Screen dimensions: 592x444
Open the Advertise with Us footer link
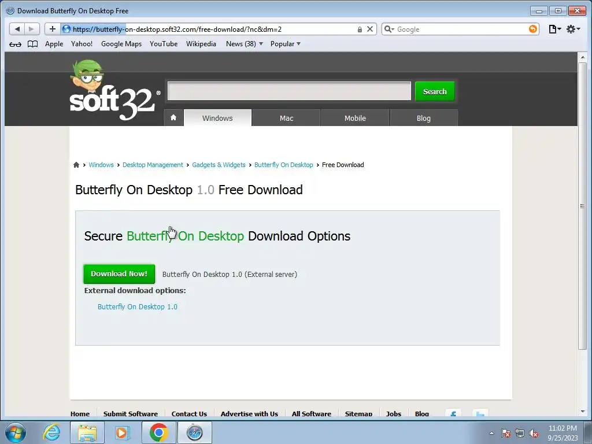[x=249, y=414]
